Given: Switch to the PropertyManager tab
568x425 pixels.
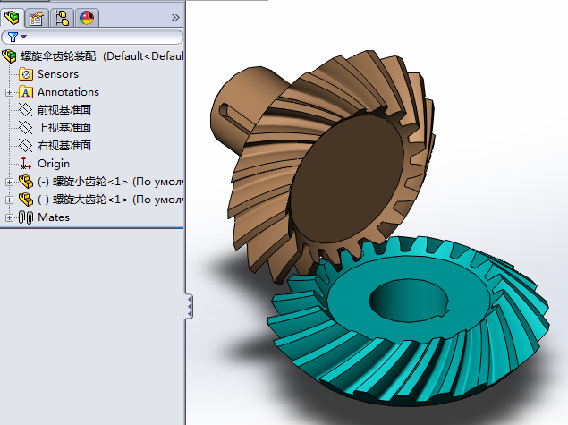Looking at the screenshot, I should [x=37, y=18].
